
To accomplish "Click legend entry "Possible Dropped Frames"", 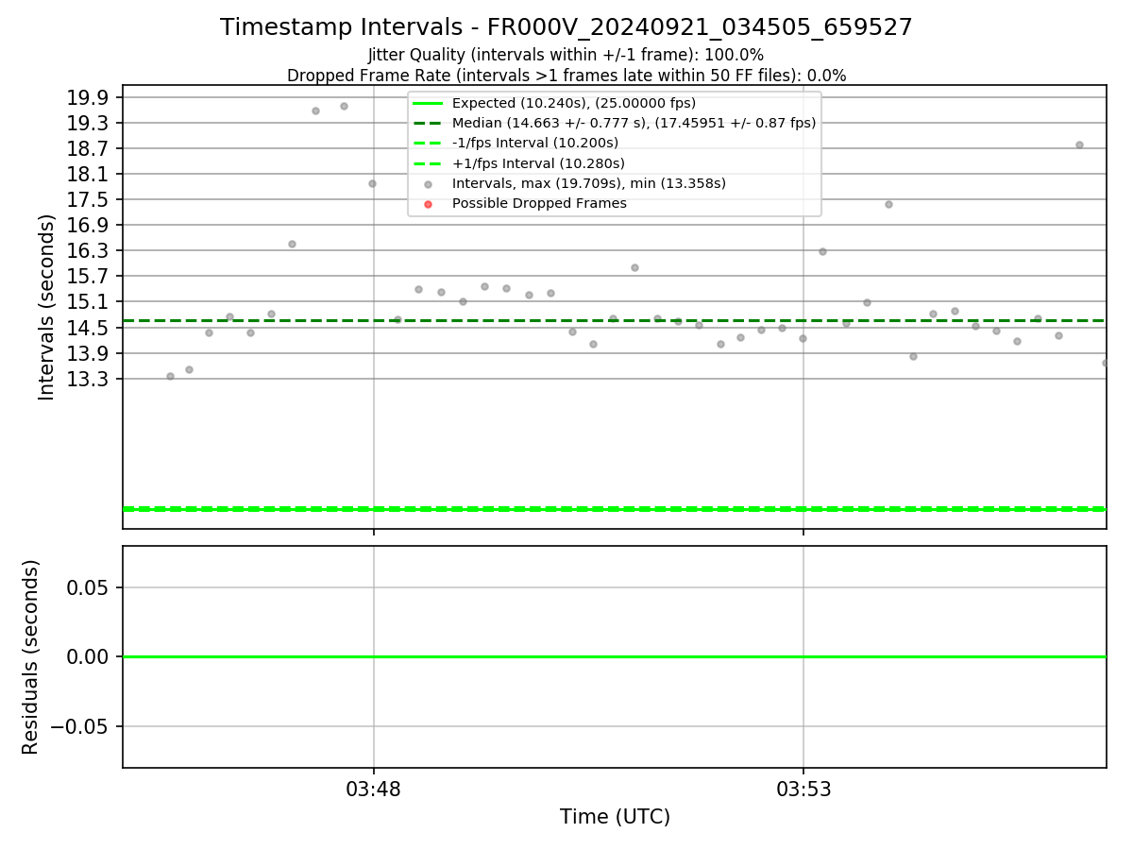I will (x=539, y=203).
